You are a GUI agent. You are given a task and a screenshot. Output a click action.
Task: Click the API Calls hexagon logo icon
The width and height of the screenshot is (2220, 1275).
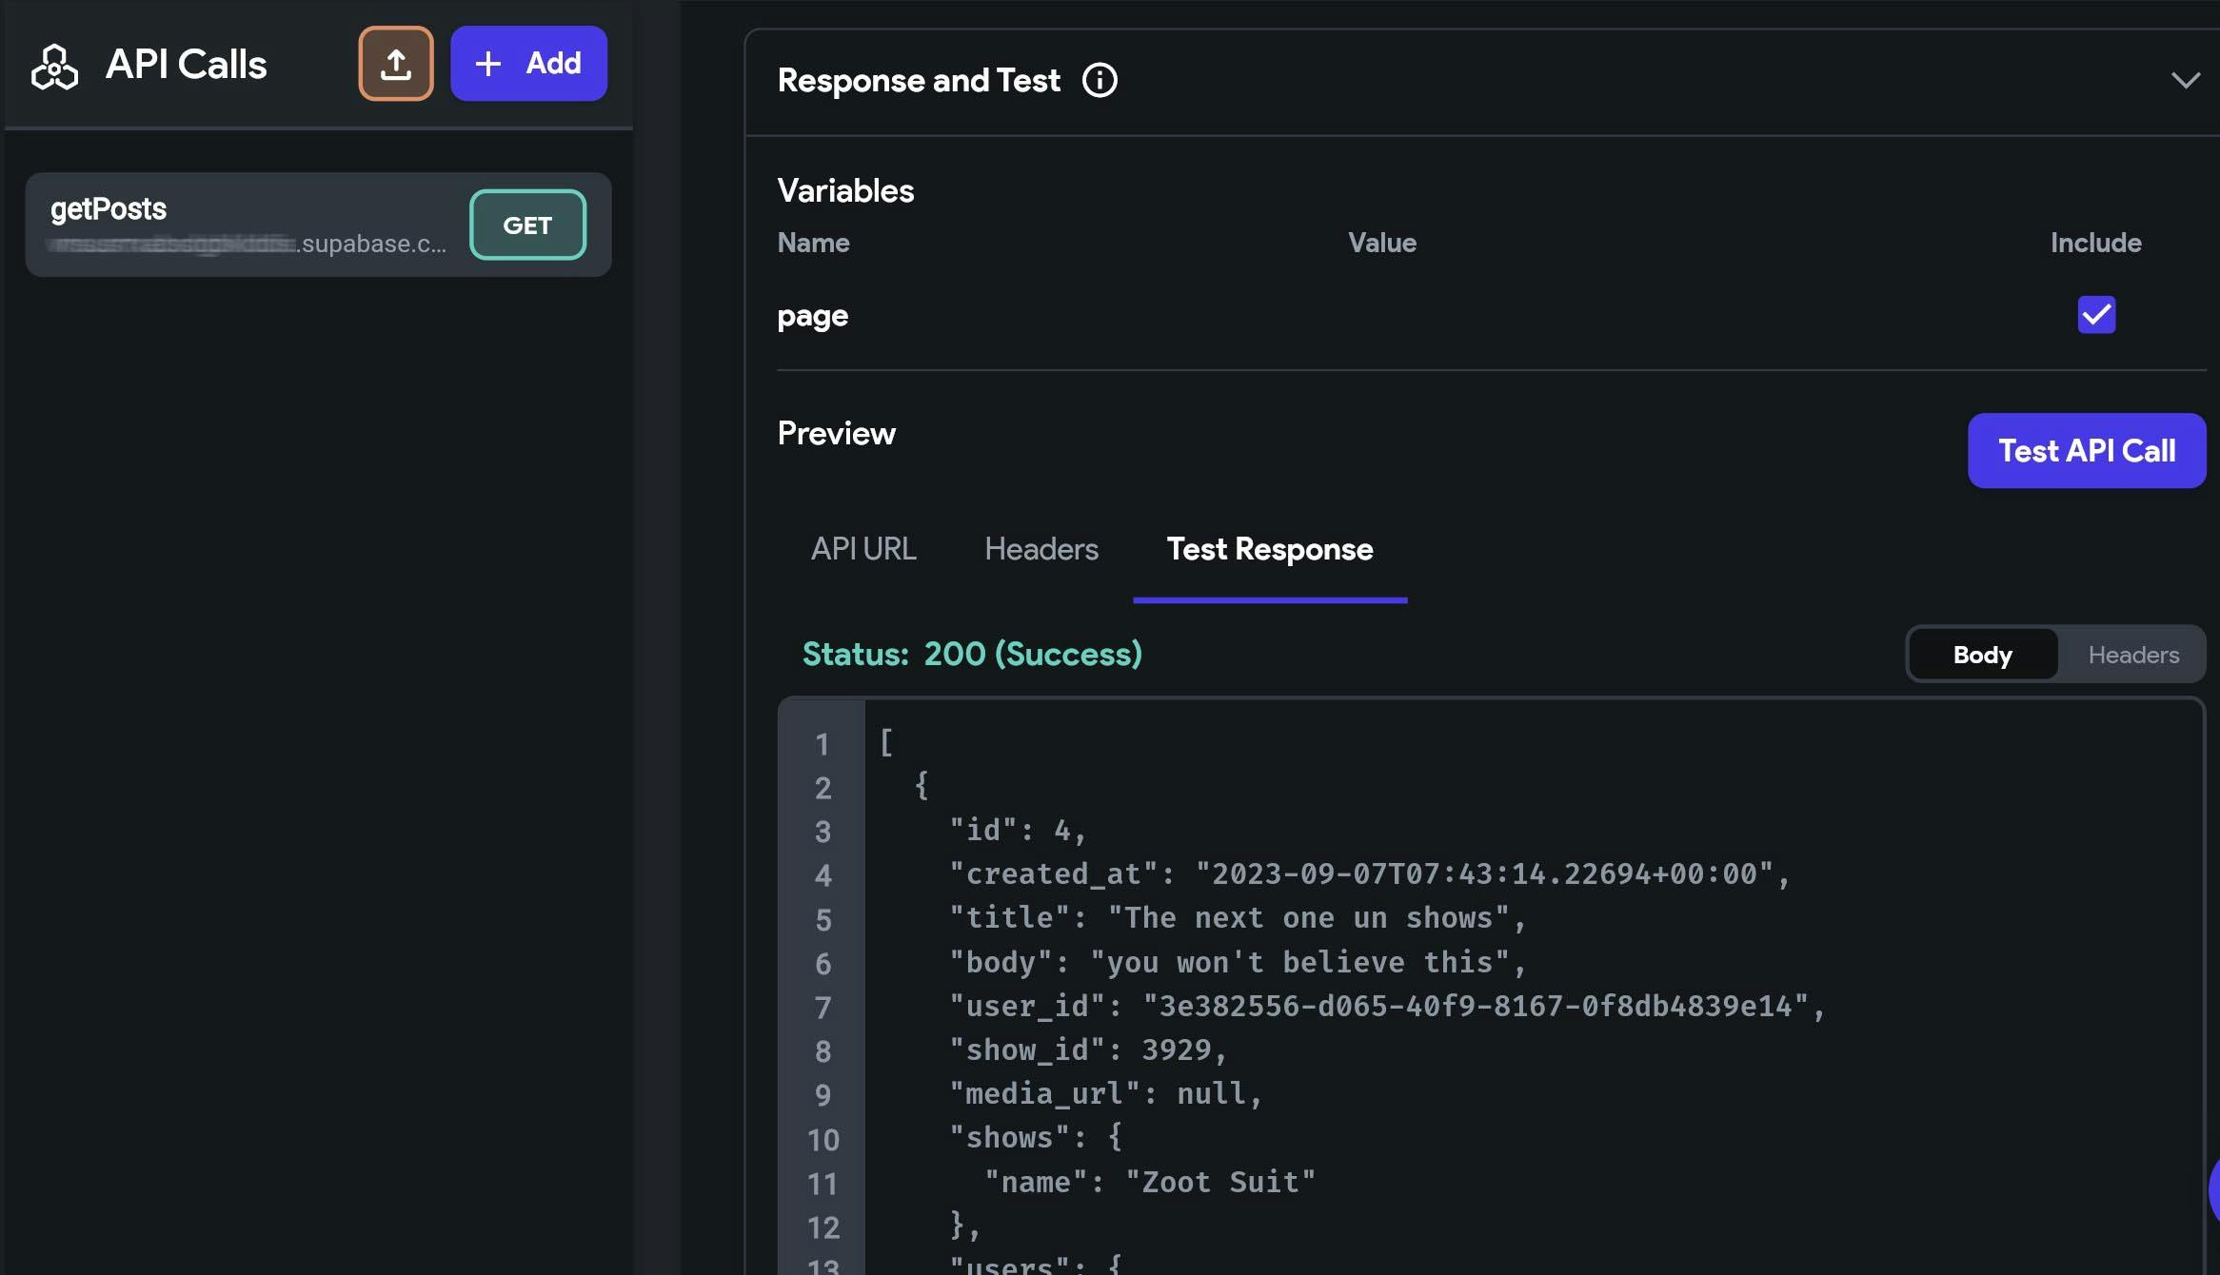point(54,66)
